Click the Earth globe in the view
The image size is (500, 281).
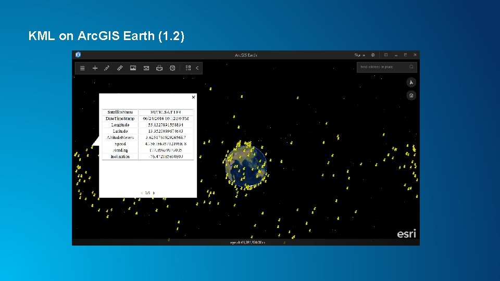(x=245, y=166)
